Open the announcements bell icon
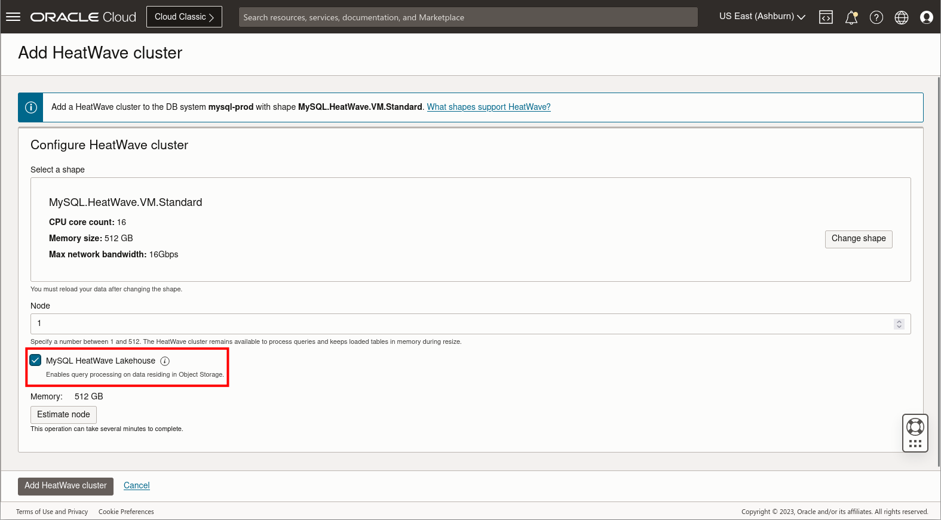941x520 pixels. pos(851,17)
